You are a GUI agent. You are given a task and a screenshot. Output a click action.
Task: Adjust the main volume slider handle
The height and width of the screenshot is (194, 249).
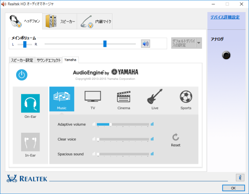(105, 44)
